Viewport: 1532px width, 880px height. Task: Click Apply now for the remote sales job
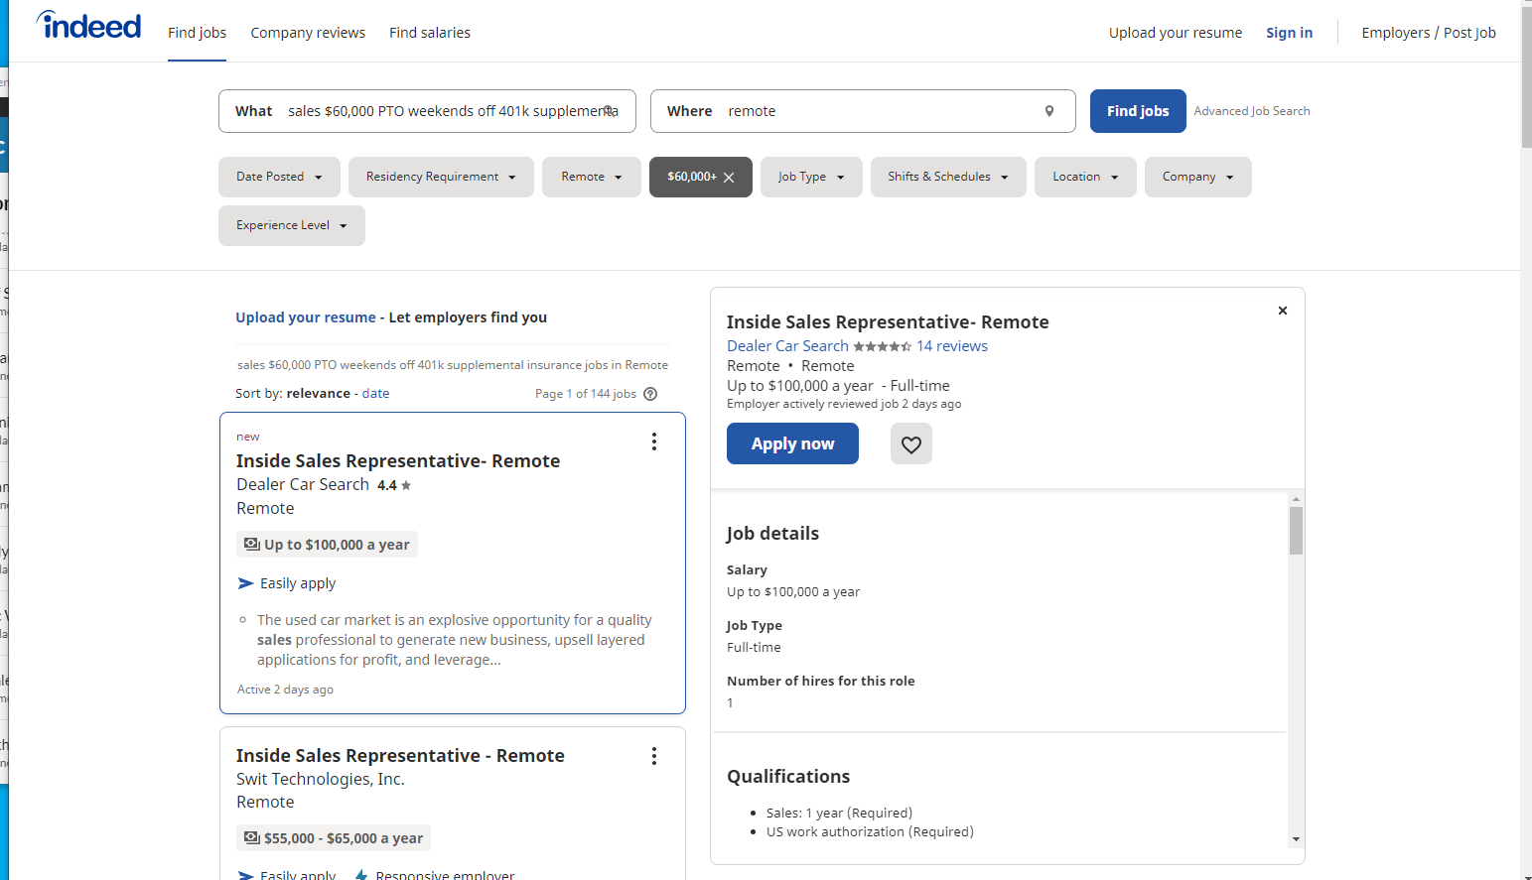(792, 443)
